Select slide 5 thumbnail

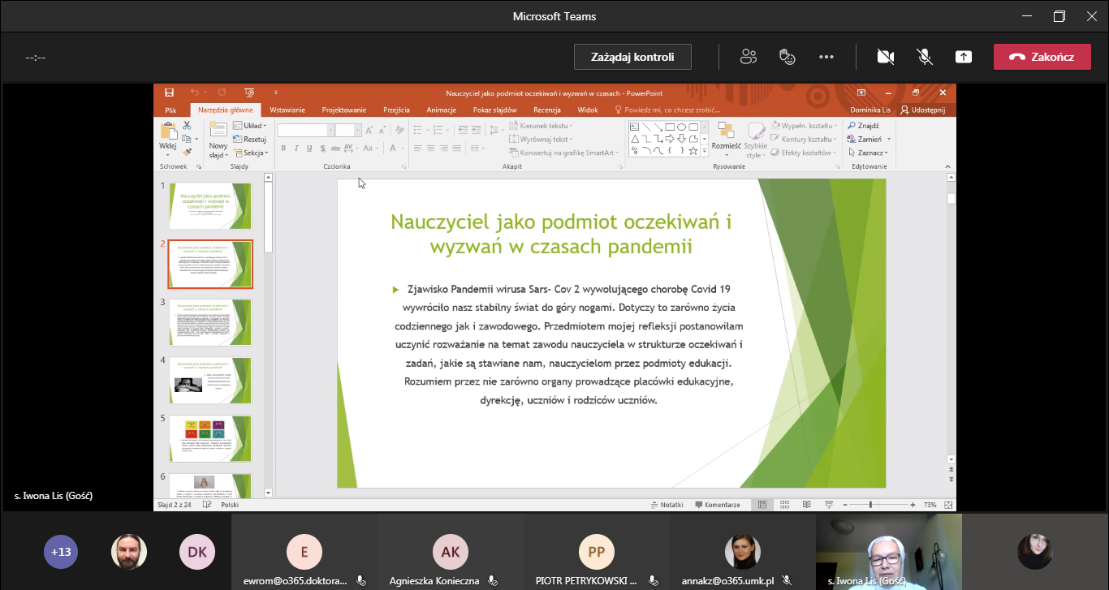(210, 439)
